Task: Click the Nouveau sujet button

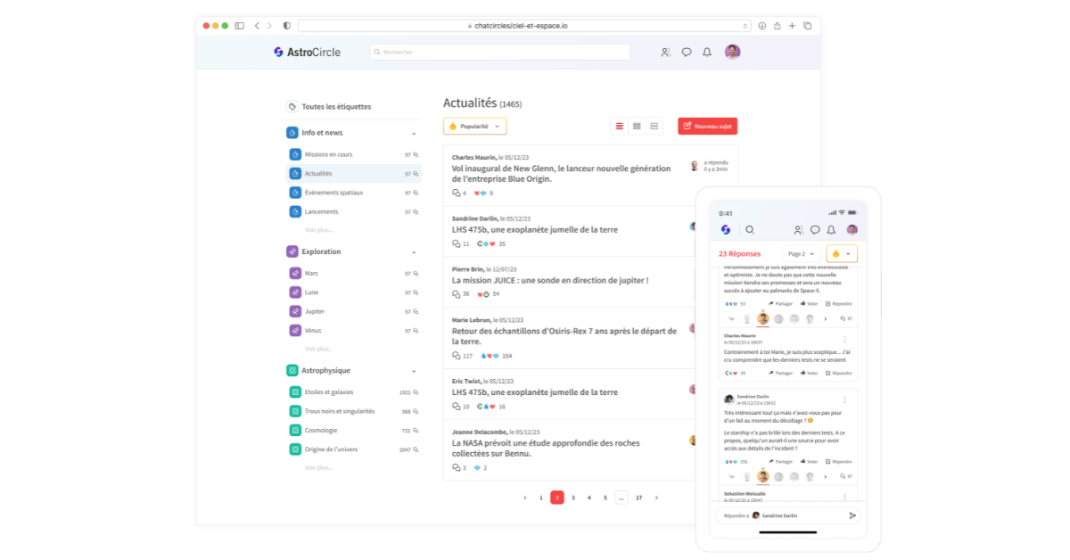Action: pos(707,127)
